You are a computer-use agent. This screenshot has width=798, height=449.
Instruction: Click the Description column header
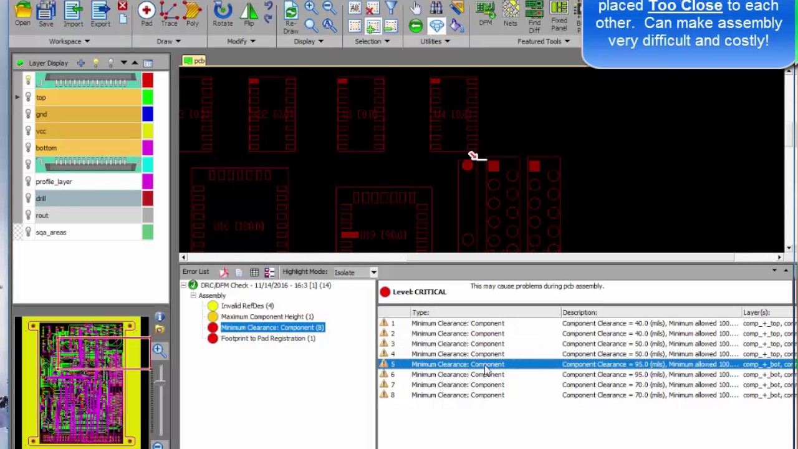(x=650, y=312)
